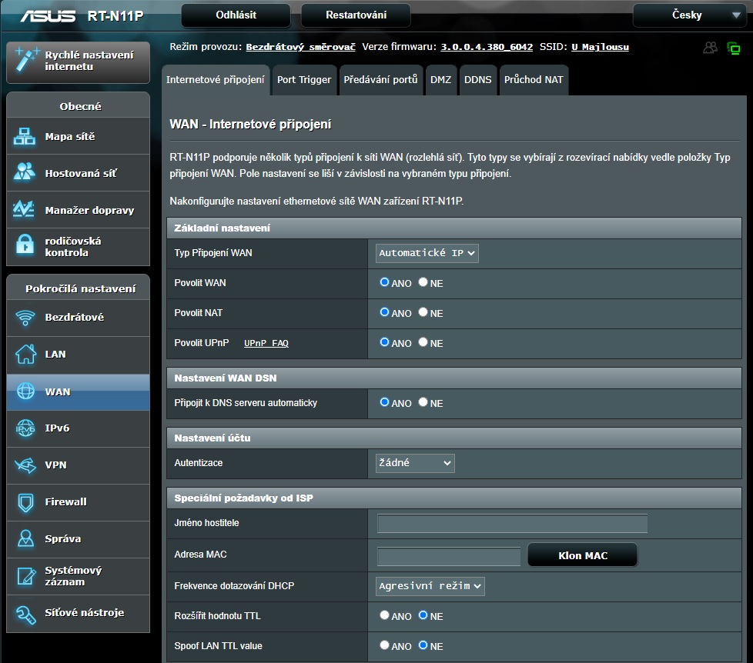
Task: Disable Povolit UPnP by selecting NE
Action: (x=423, y=342)
